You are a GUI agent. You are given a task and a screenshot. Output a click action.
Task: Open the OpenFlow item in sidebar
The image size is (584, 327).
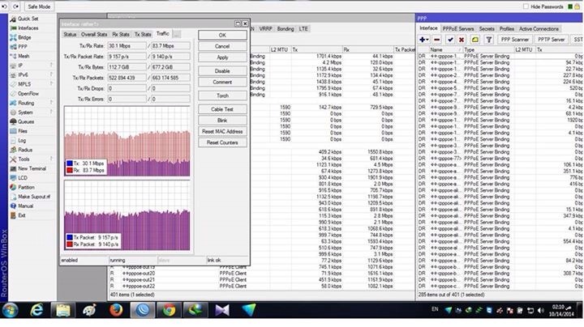click(x=24, y=94)
